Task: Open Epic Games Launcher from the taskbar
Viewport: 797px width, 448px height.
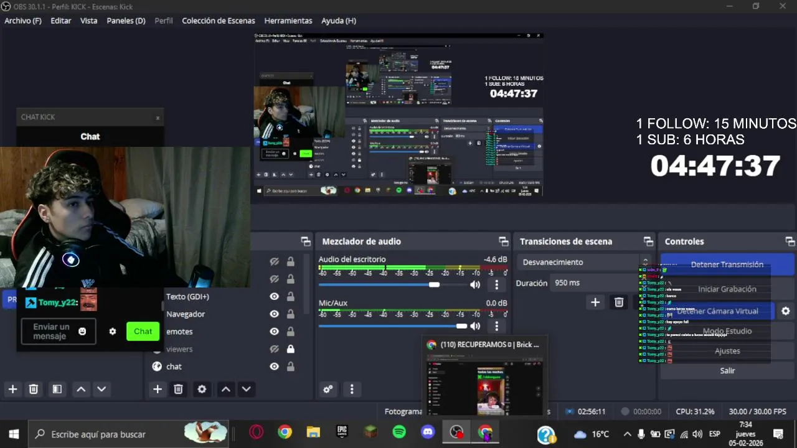Action: coord(342,432)
